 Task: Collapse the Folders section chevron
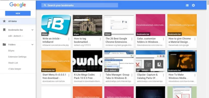coord(32,45)
